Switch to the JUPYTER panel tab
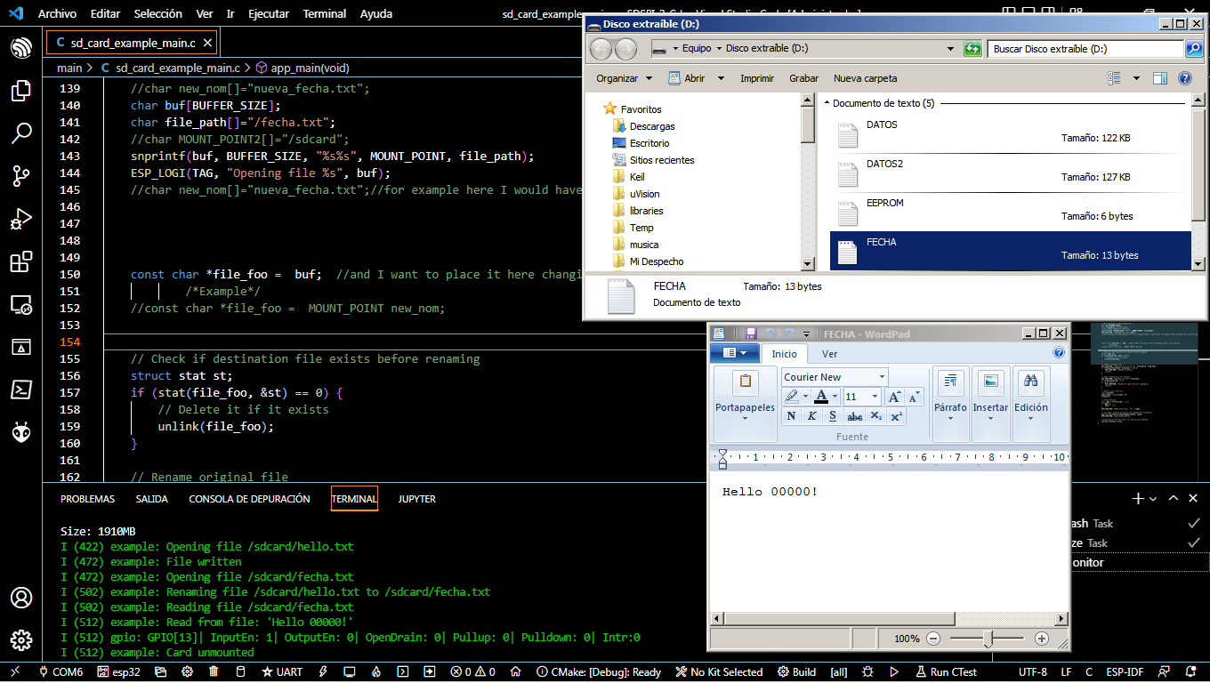This screenshot has height=683, width=1210. pyautogui.click(x=417, y=499)
